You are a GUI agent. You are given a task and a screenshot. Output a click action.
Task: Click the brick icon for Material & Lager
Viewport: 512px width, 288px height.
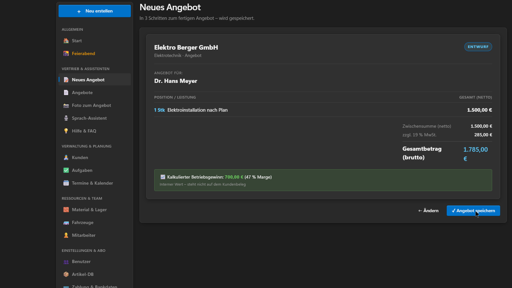click(x=66, y=210)
